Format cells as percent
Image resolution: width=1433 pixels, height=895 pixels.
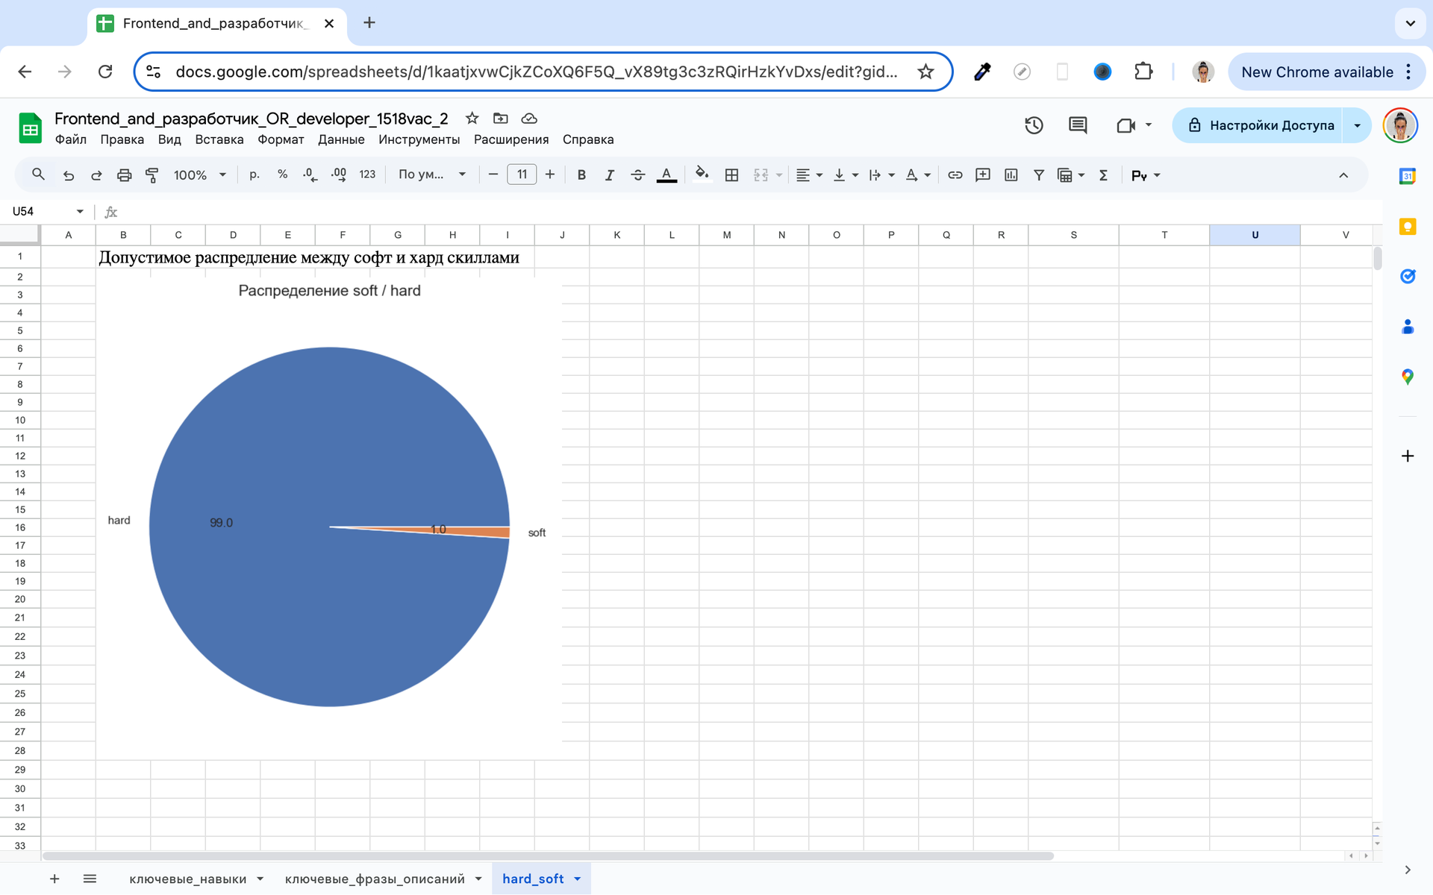(x=282, y=175)
